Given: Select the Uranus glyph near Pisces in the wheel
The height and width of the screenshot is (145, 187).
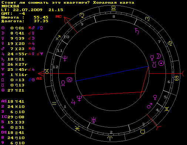Looking at the screenshot, I should (93, 120).
